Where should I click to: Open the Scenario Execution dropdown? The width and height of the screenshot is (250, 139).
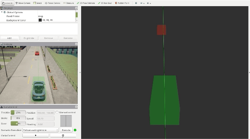pos(41,130)
